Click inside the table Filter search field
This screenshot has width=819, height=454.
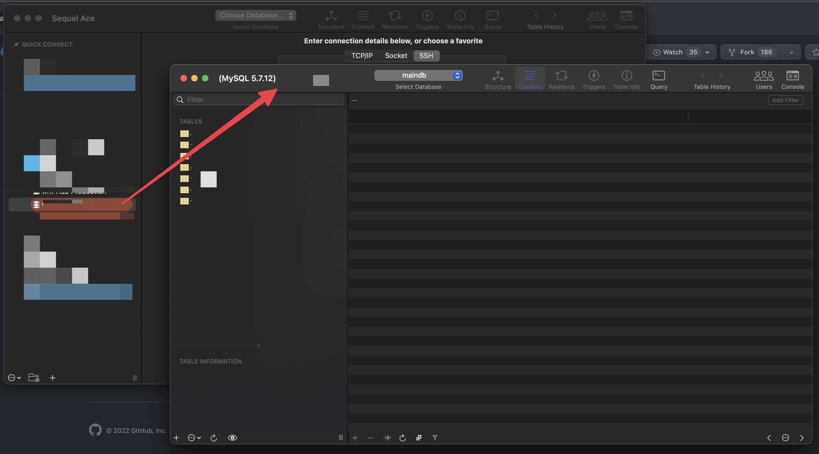[x=258, y=99]
